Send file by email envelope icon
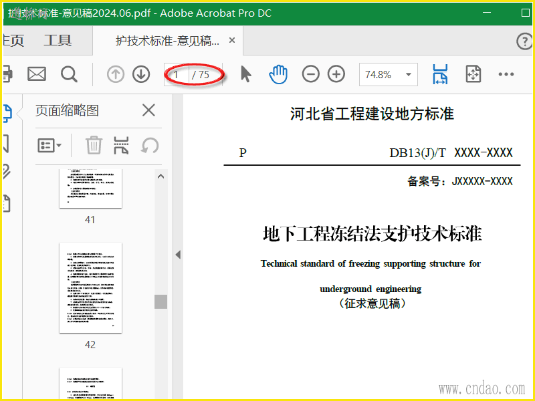Screen dimensions: 535x401 [37, 74]
